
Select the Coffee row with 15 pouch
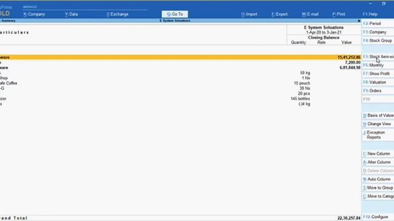point(180,83)
